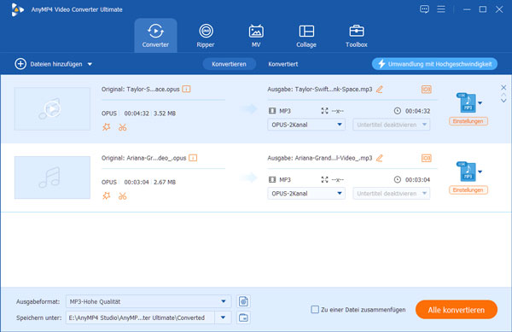Open OPUS-2Kanal audio track dropdown for first file
The width and height of the screenshot is (512, 332).
306,125
